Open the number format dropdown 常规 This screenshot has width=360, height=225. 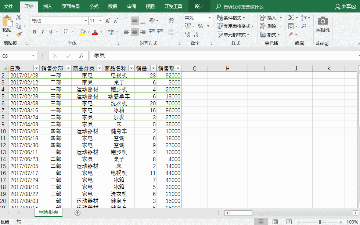click(x=209, y=18)
